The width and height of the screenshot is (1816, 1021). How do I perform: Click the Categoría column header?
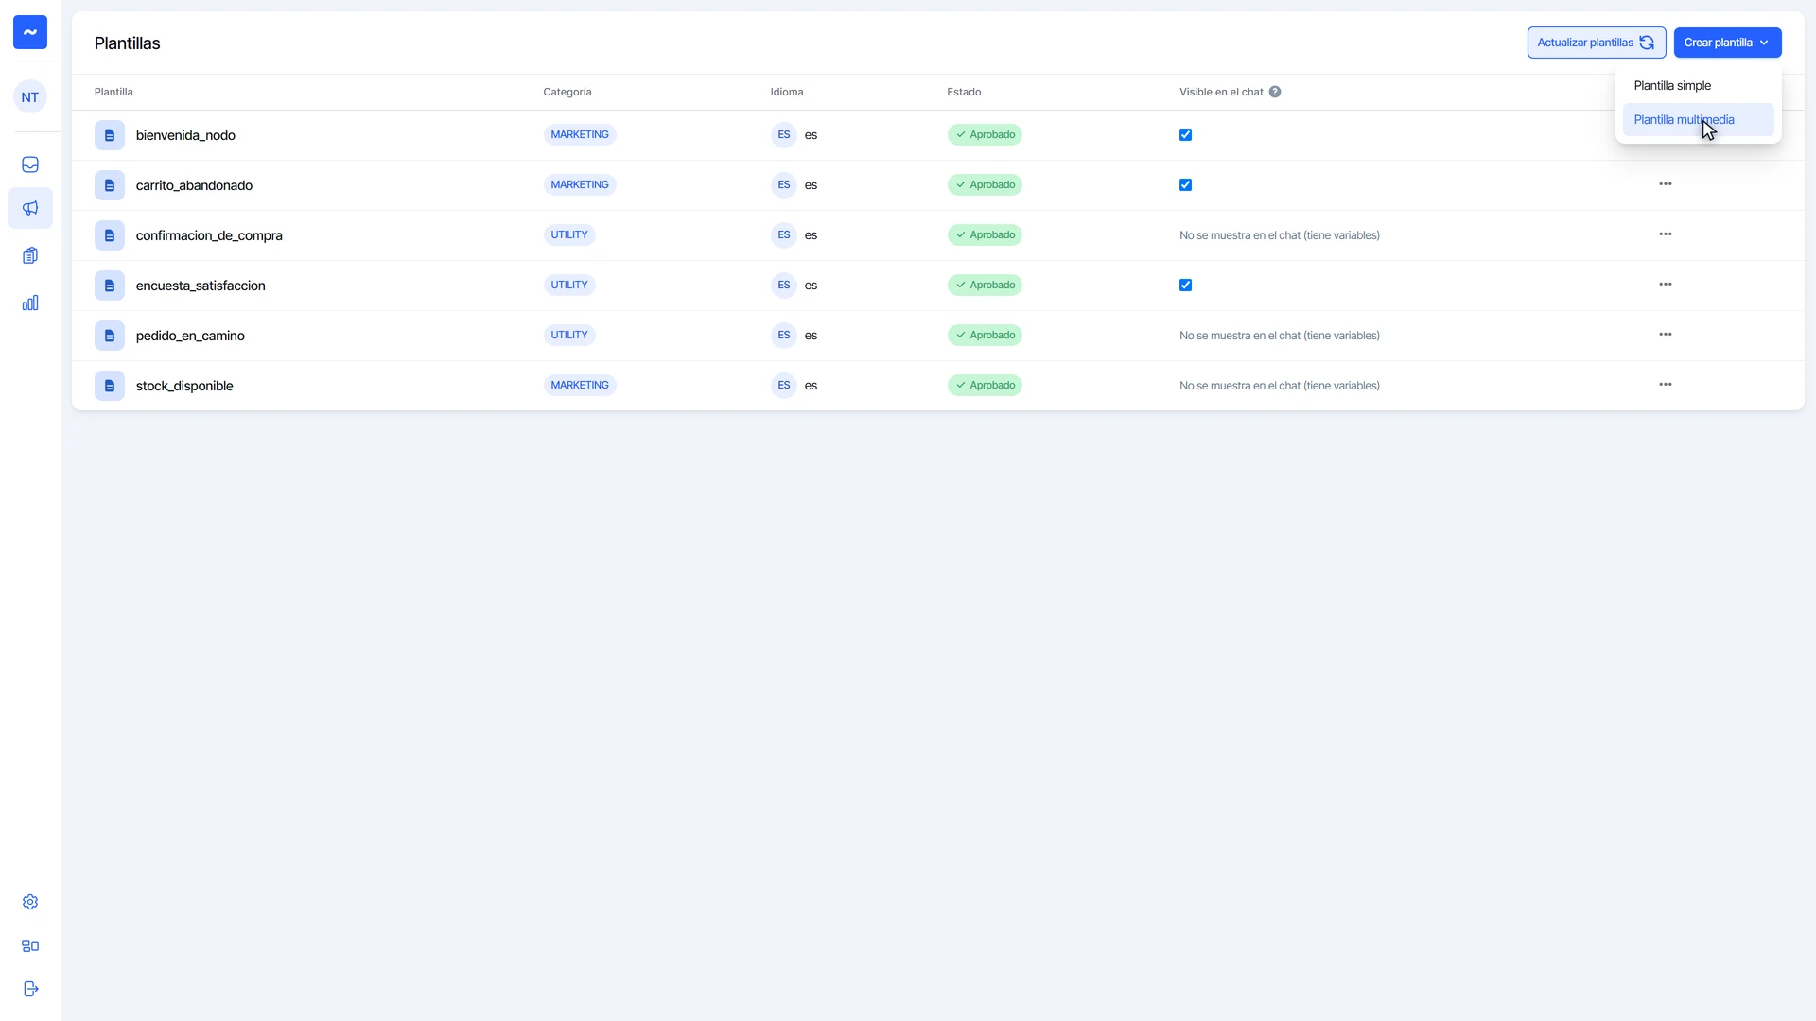pyautogui.click(x=567, y=92)
